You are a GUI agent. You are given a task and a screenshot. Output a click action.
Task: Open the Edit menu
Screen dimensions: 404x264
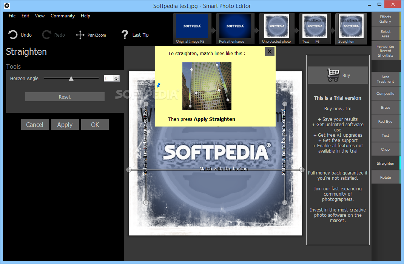(25, 16)
